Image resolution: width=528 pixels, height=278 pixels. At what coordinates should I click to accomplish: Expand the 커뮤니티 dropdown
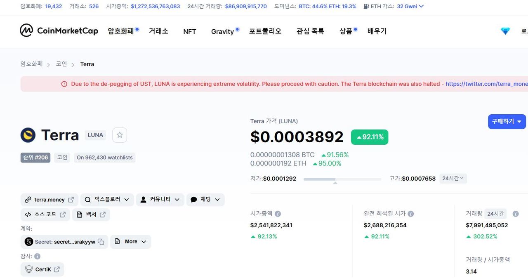click(x=160, y=200)
